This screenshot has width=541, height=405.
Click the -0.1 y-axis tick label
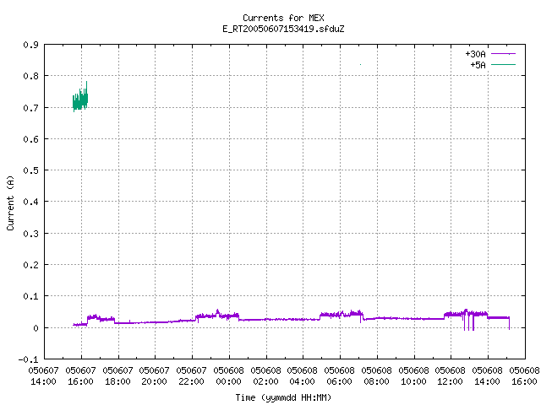28,359
